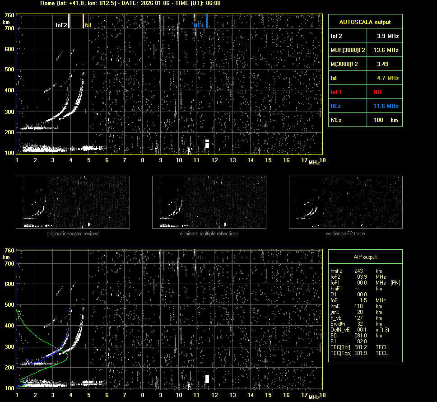437x402 pixels.
Task: Click the blue ftEs marker line
Action: (x=207, y=21)
